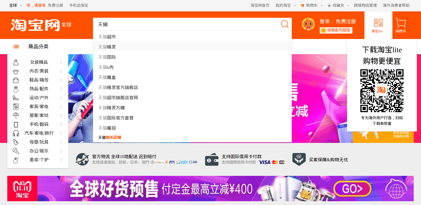This screenshot has height=205, width=421.
Task: Click the Taobao lite QR code
Action: tap(382, 91)
